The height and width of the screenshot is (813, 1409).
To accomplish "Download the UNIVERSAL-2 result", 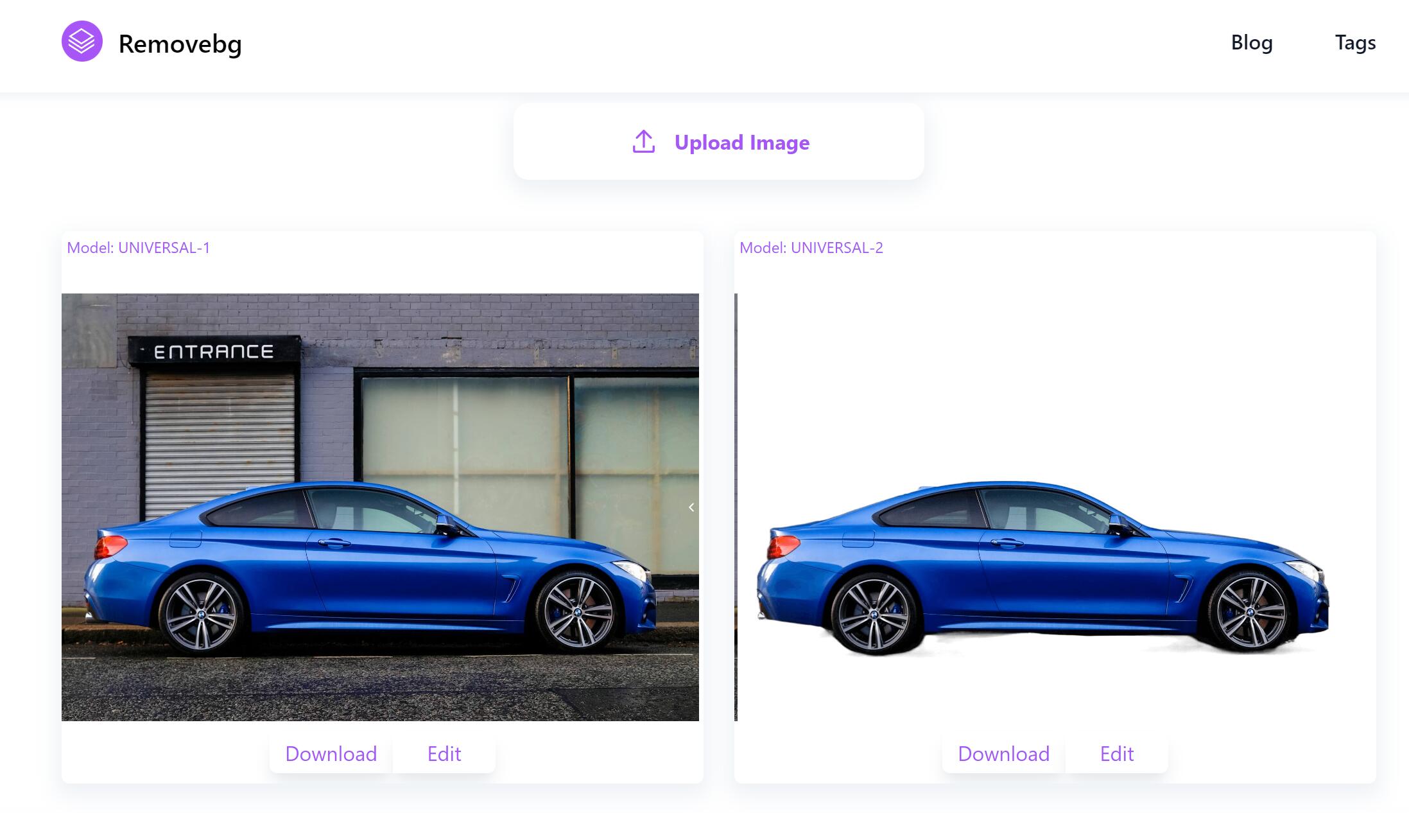I will [x=1003, y=753].
